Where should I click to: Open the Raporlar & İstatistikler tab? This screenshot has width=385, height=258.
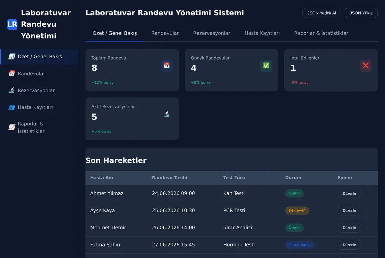click(321, 33)
